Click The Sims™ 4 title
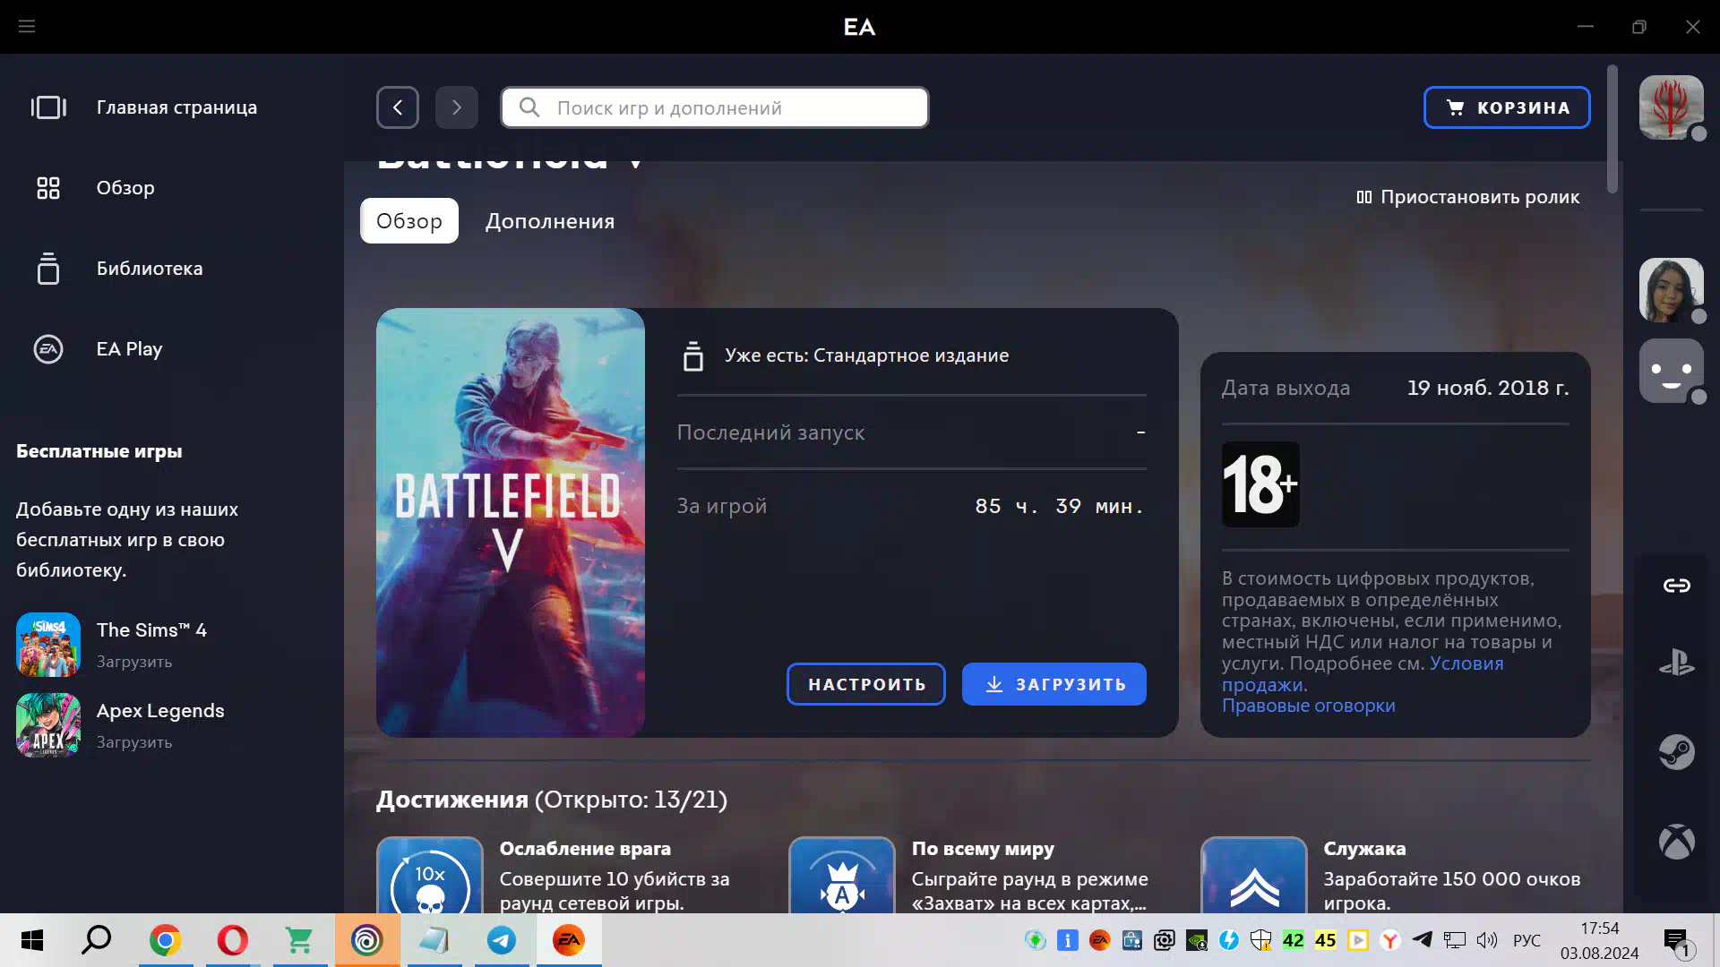The image size is (1720, 967). click(x=151, y=630)
